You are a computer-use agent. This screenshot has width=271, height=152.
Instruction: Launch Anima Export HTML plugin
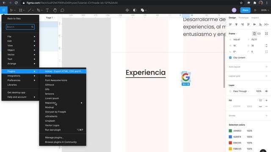point(63,71)
